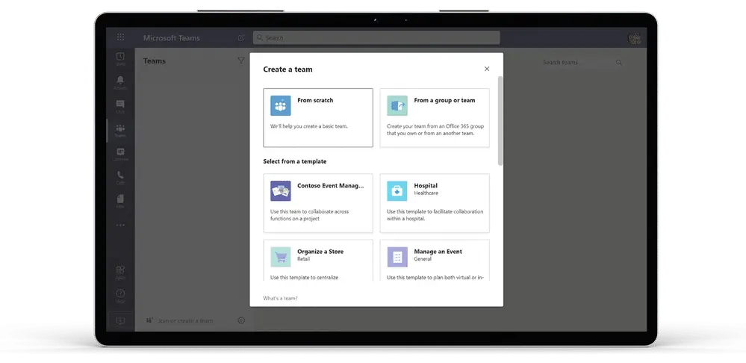The height and width of the screenshot is (363, 746).
Task: Click the Select from a template label
Action: [295, 161]
